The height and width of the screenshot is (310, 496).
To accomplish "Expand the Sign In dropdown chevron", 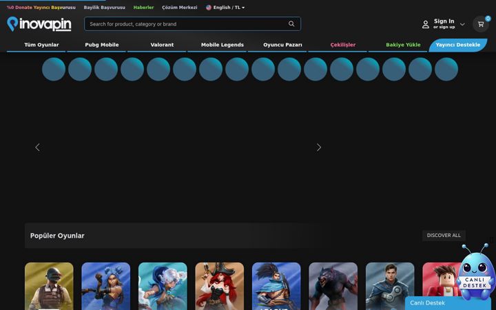I will (462, 24).
